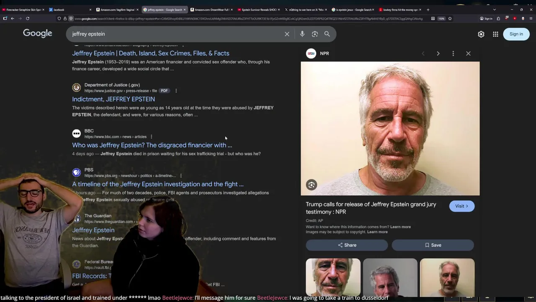536x302 pixels.
Task: Bookmark this page with the star icon
Action: pos(450,18)
